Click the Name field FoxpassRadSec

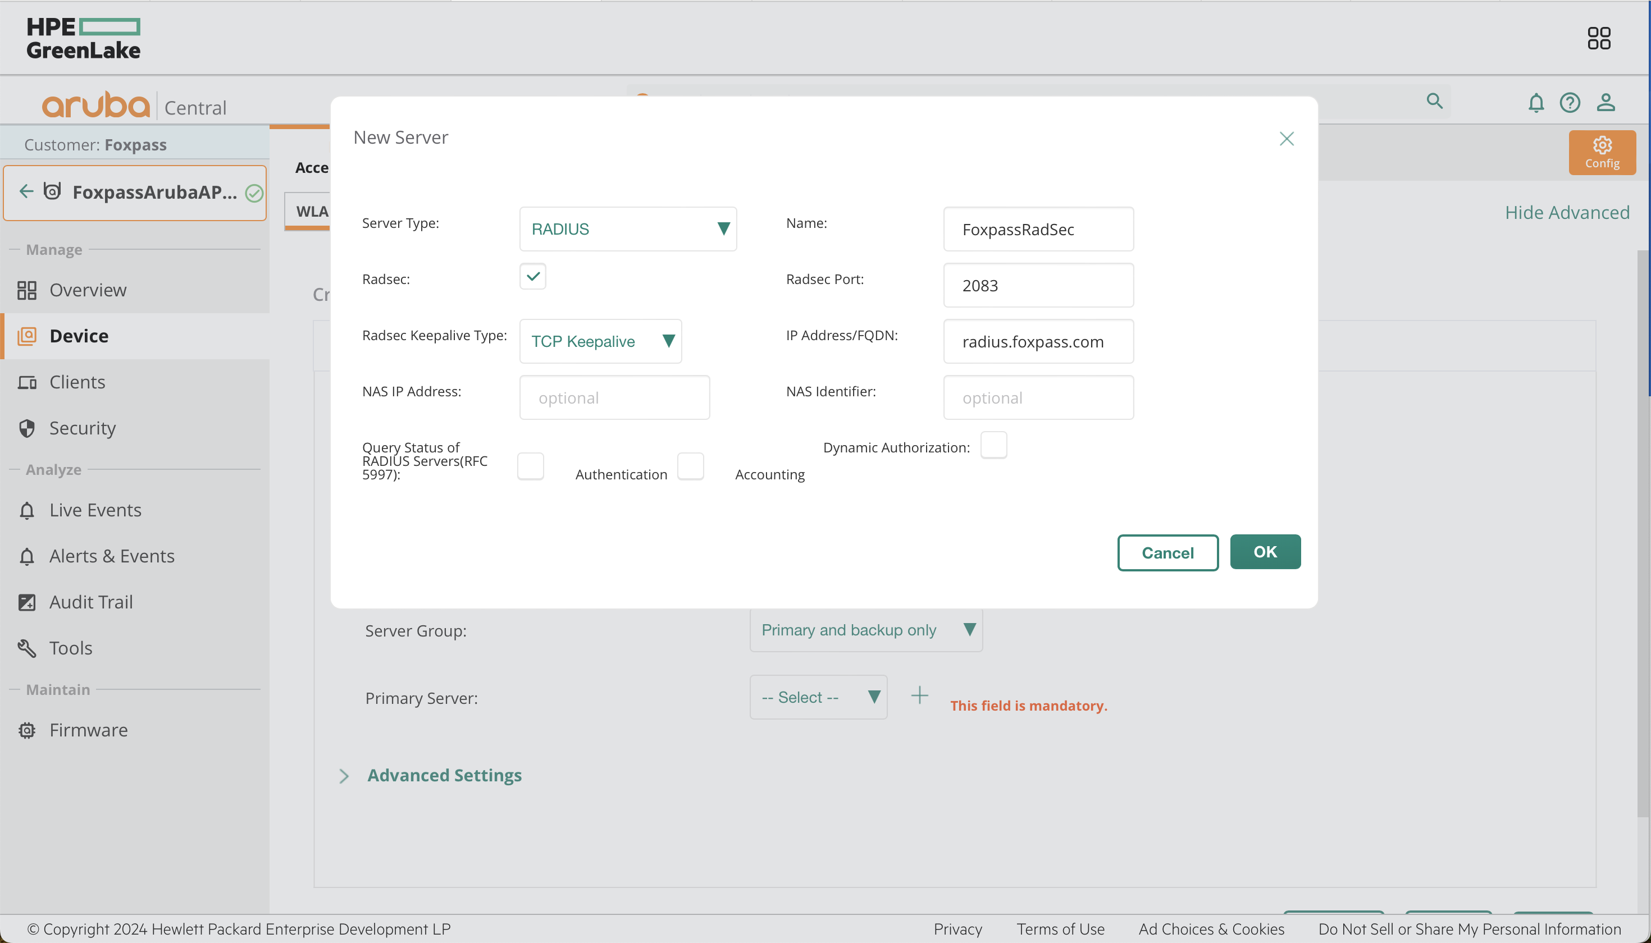tap(1038, 229)
